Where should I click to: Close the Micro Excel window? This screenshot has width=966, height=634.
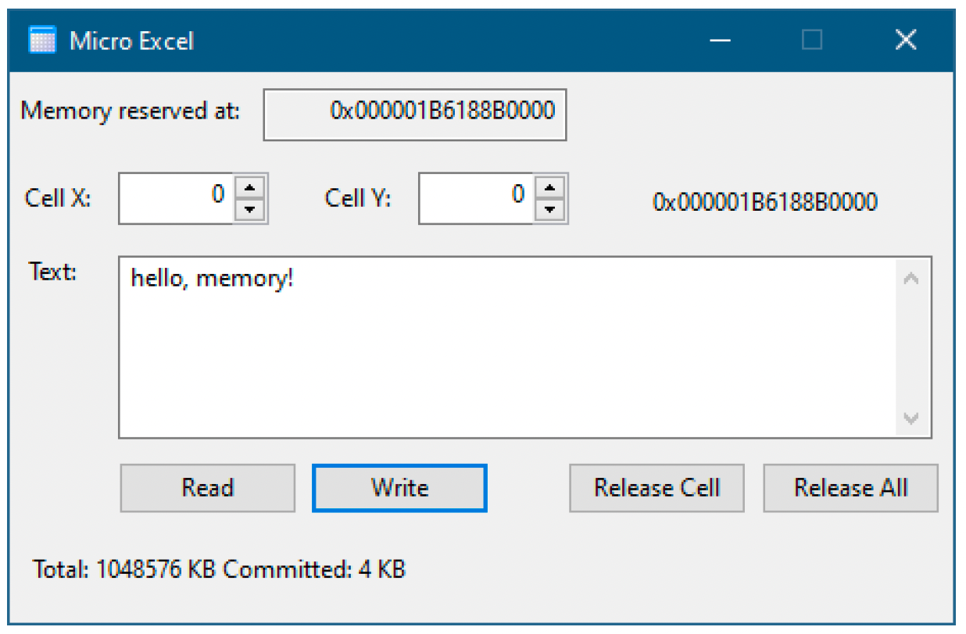point(905,40)
